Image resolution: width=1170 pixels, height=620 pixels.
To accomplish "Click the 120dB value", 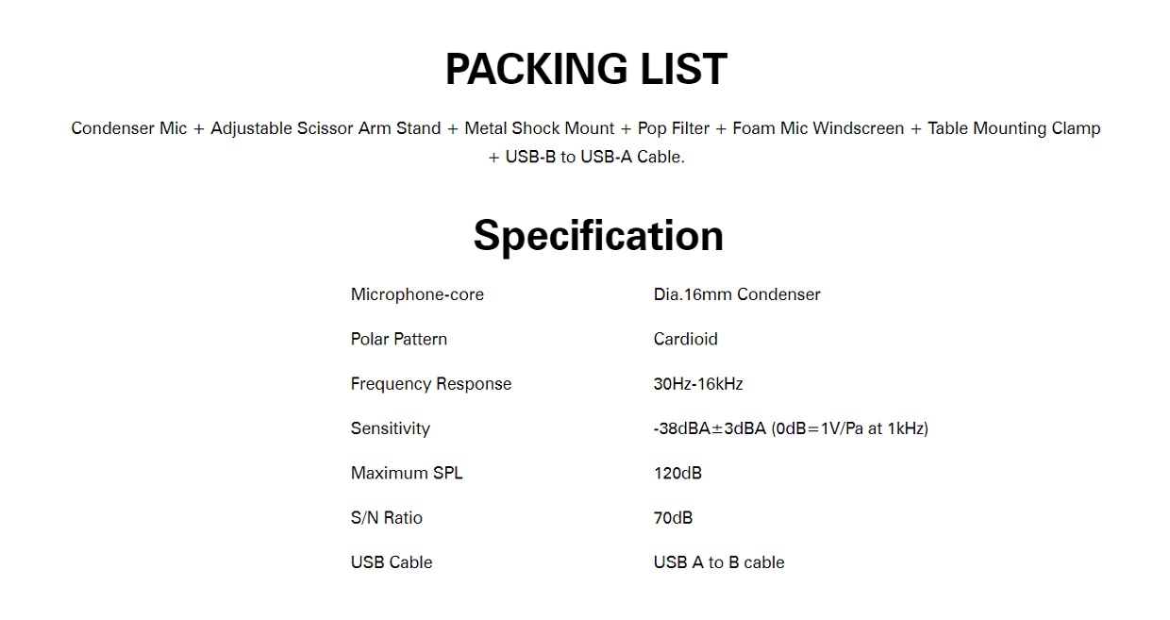I will point(677,473).
